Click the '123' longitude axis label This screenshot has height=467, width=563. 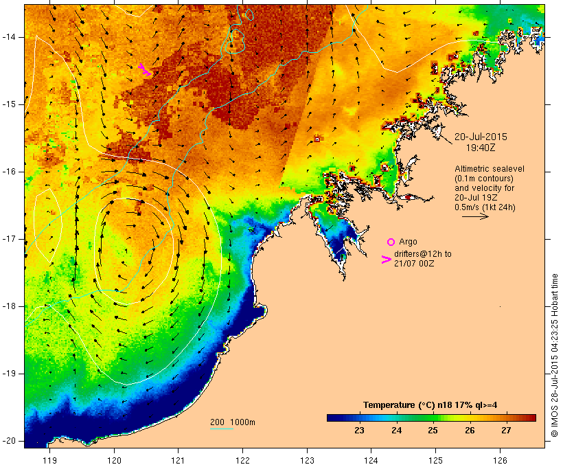pyautogui.click(x=307, y=460)
